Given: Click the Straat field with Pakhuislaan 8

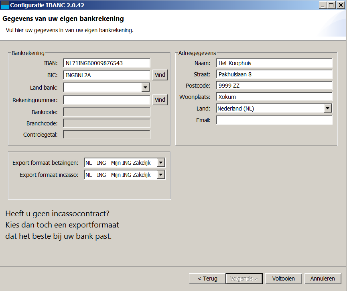Looking at the screenshot, I should (274, 74).
